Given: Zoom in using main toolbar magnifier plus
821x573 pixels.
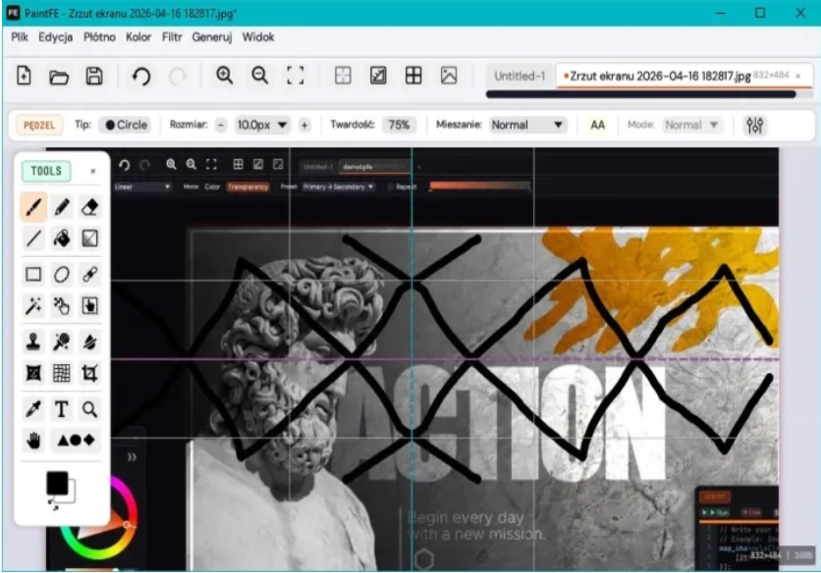Looking at the screenshot, I should click(225, 76).
